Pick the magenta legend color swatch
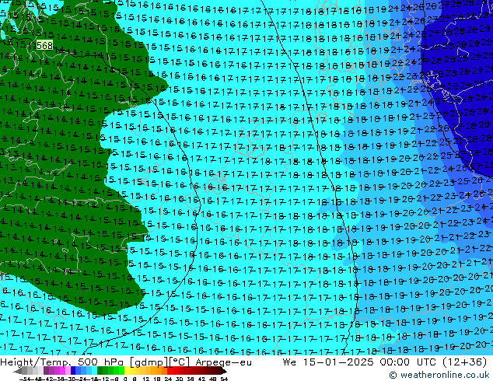Image resolution: width=493 pixels, height=381 pixels. 62,371
